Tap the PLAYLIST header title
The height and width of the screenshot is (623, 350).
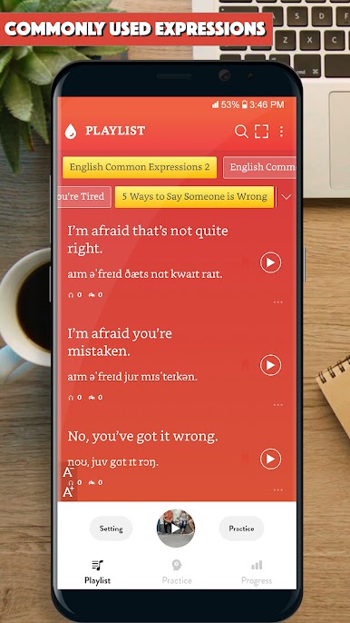pos(115,131)
